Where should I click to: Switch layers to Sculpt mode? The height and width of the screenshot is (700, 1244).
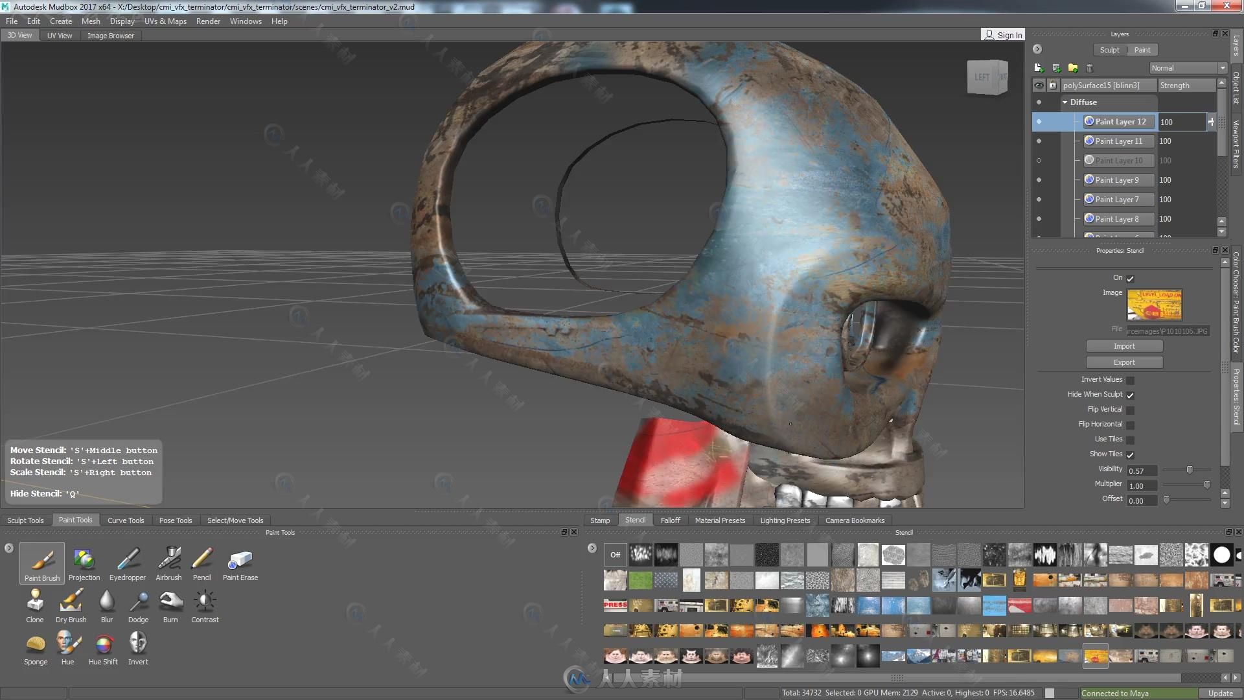click(1109, 50)
